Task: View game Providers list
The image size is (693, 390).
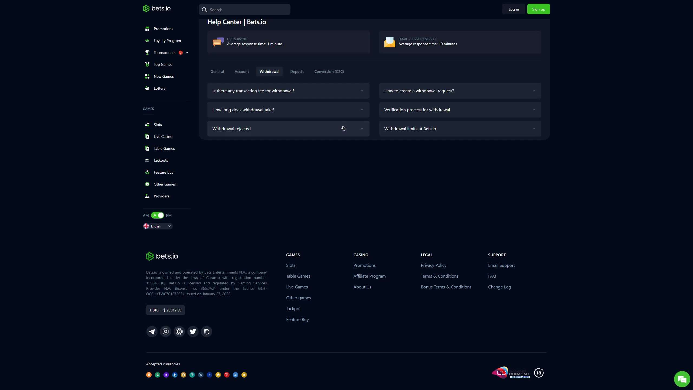Action: pyautogui.click(x=161, y=196)
